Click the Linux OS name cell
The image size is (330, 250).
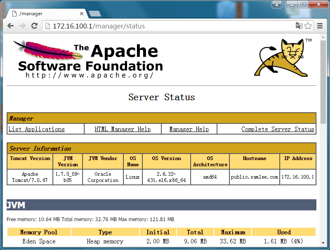(132, 177)
